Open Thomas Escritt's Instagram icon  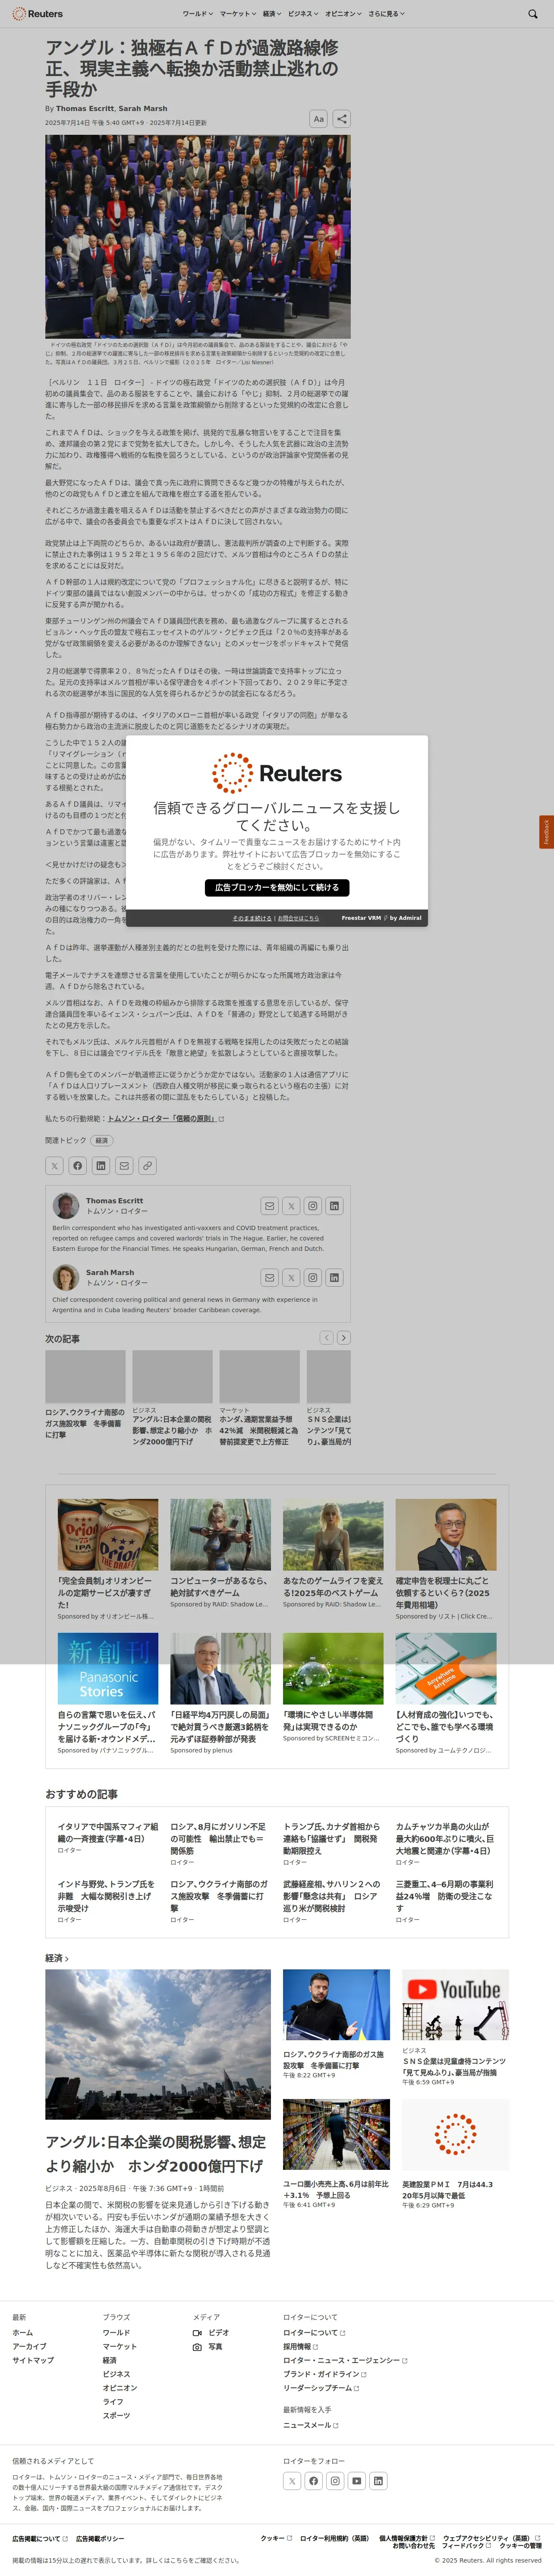tap(312, 1206)
